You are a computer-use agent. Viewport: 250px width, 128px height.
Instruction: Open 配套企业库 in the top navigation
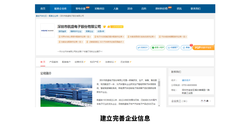[60, 9]
